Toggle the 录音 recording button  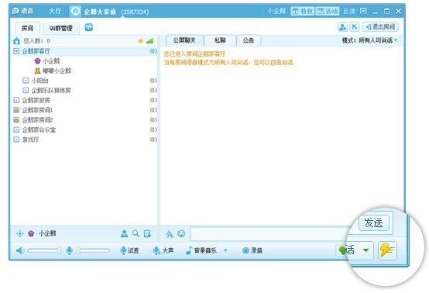[252, 250]
